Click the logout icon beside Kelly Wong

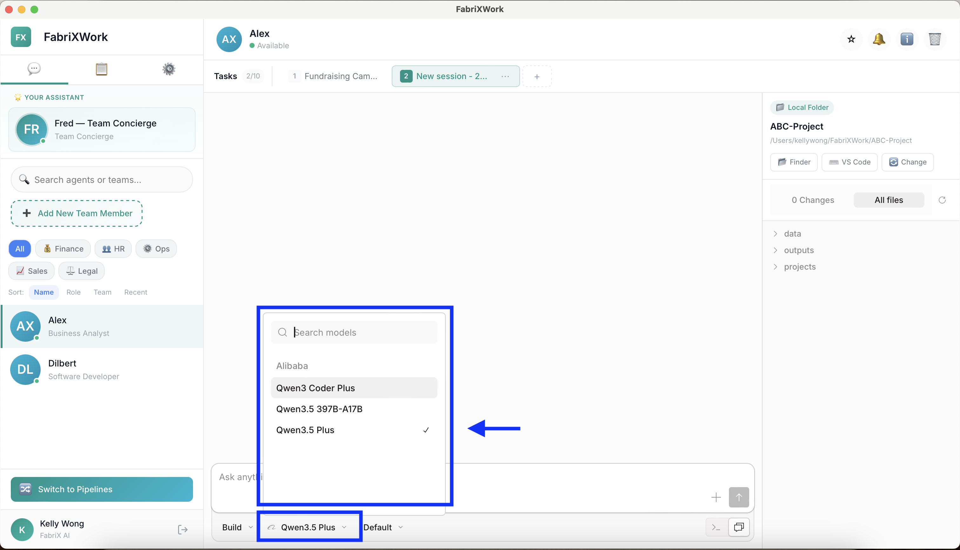183,530
